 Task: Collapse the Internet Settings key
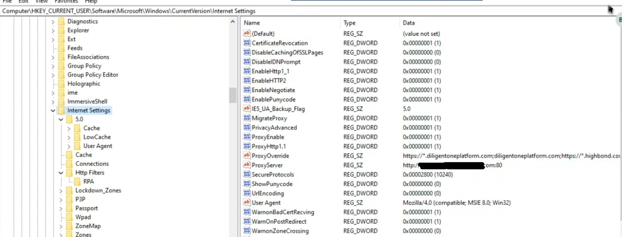pyautogui.click(x=53, y=111)
